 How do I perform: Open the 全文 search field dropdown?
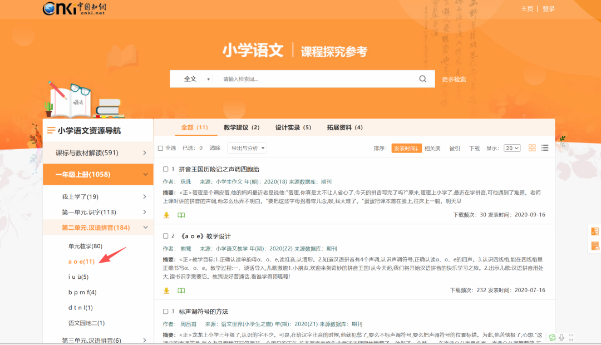[196, 79]
